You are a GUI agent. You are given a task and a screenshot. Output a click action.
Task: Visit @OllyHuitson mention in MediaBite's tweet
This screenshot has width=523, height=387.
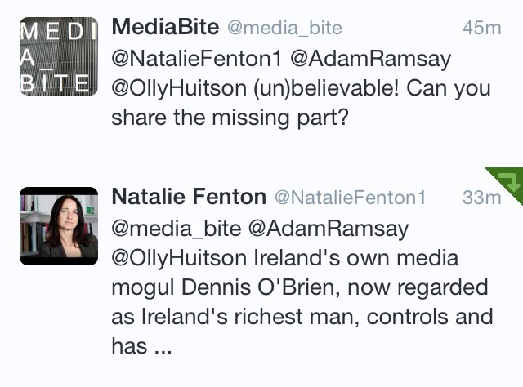pyautogui.click(x=183, y=89)
